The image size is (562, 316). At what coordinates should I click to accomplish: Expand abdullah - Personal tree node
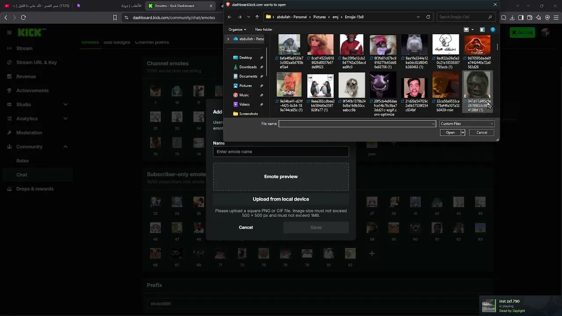coord(228,39)
